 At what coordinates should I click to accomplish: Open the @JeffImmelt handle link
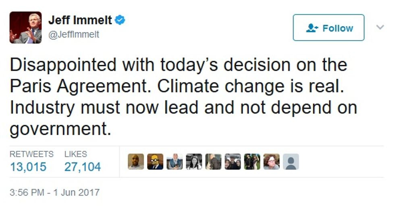pyautogui.click(x=74, y=35)
